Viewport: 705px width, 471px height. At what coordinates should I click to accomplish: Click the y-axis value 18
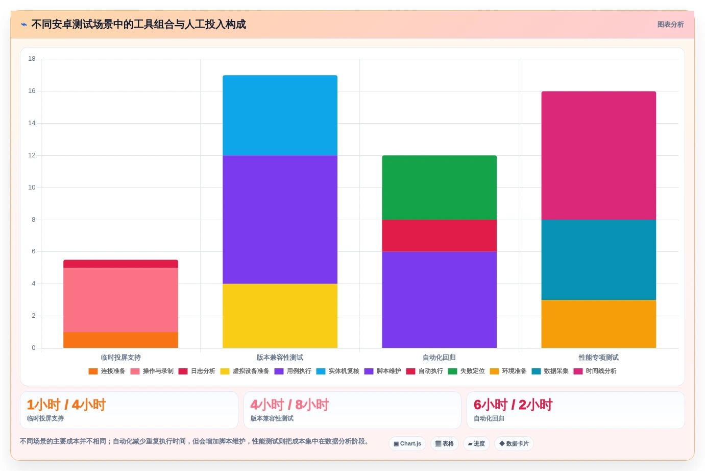[x=32, y=59]
